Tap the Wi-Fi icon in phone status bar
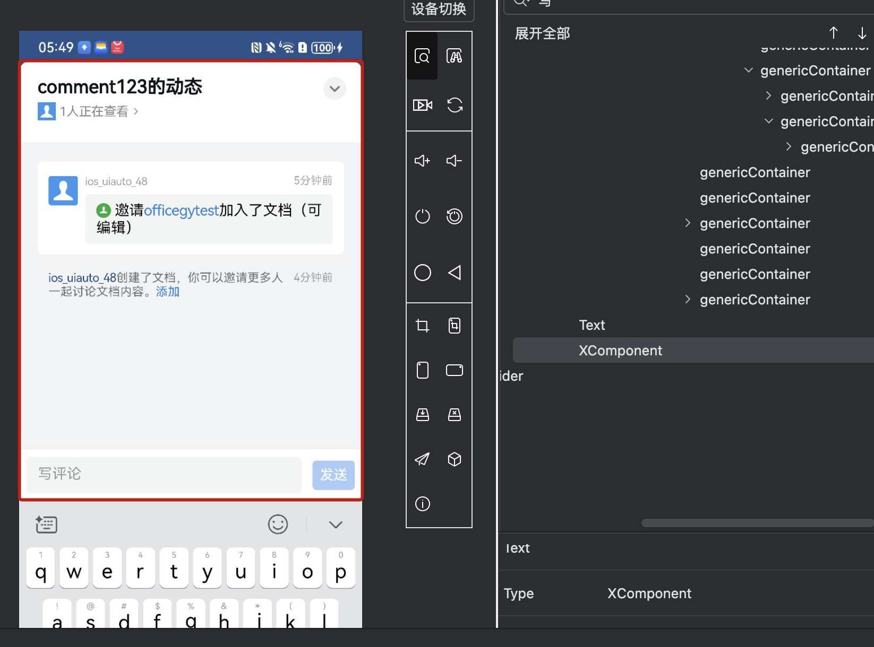Viewport: 874px width, 647px height. point(287,48)
